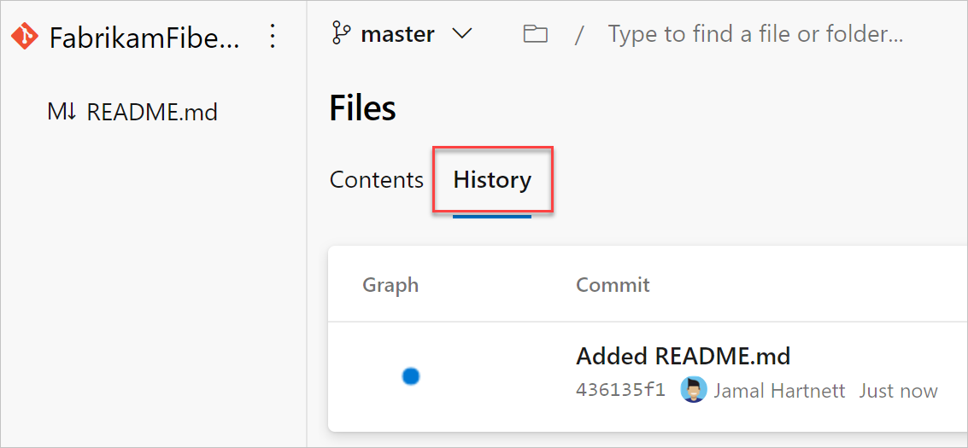Click the red Git repository icon
This screenshot has height=448, width=968.
pyautogui.click(x=25, y=37)
